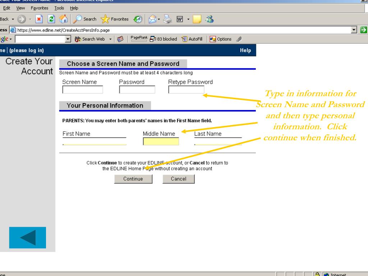Click the Google toolbar news icon

click(x=120, y=39)
